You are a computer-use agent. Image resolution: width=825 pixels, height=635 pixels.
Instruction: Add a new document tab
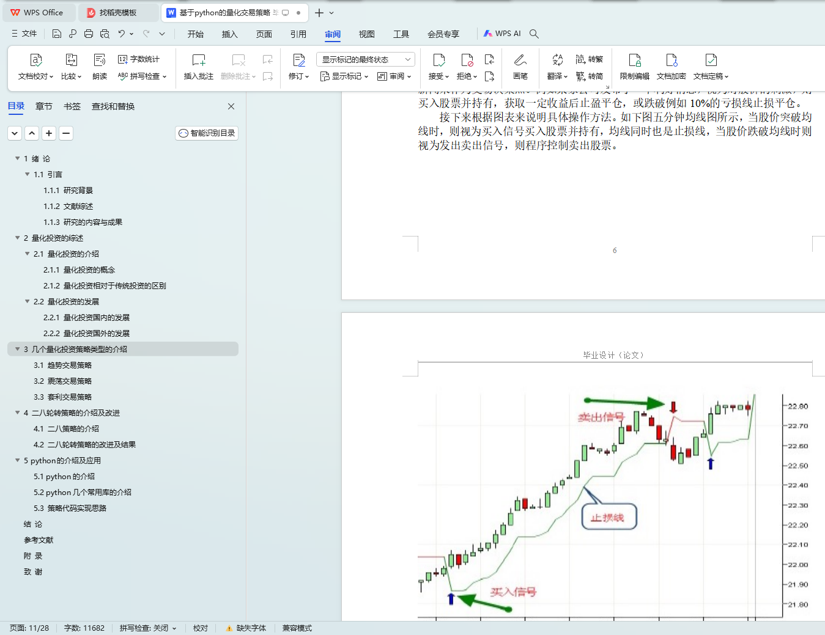[x=319, y=12]
